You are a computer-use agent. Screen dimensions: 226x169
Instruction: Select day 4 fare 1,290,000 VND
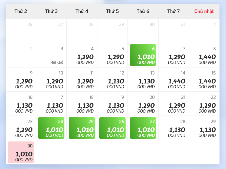pyautogui.click(x=82, y=55)
